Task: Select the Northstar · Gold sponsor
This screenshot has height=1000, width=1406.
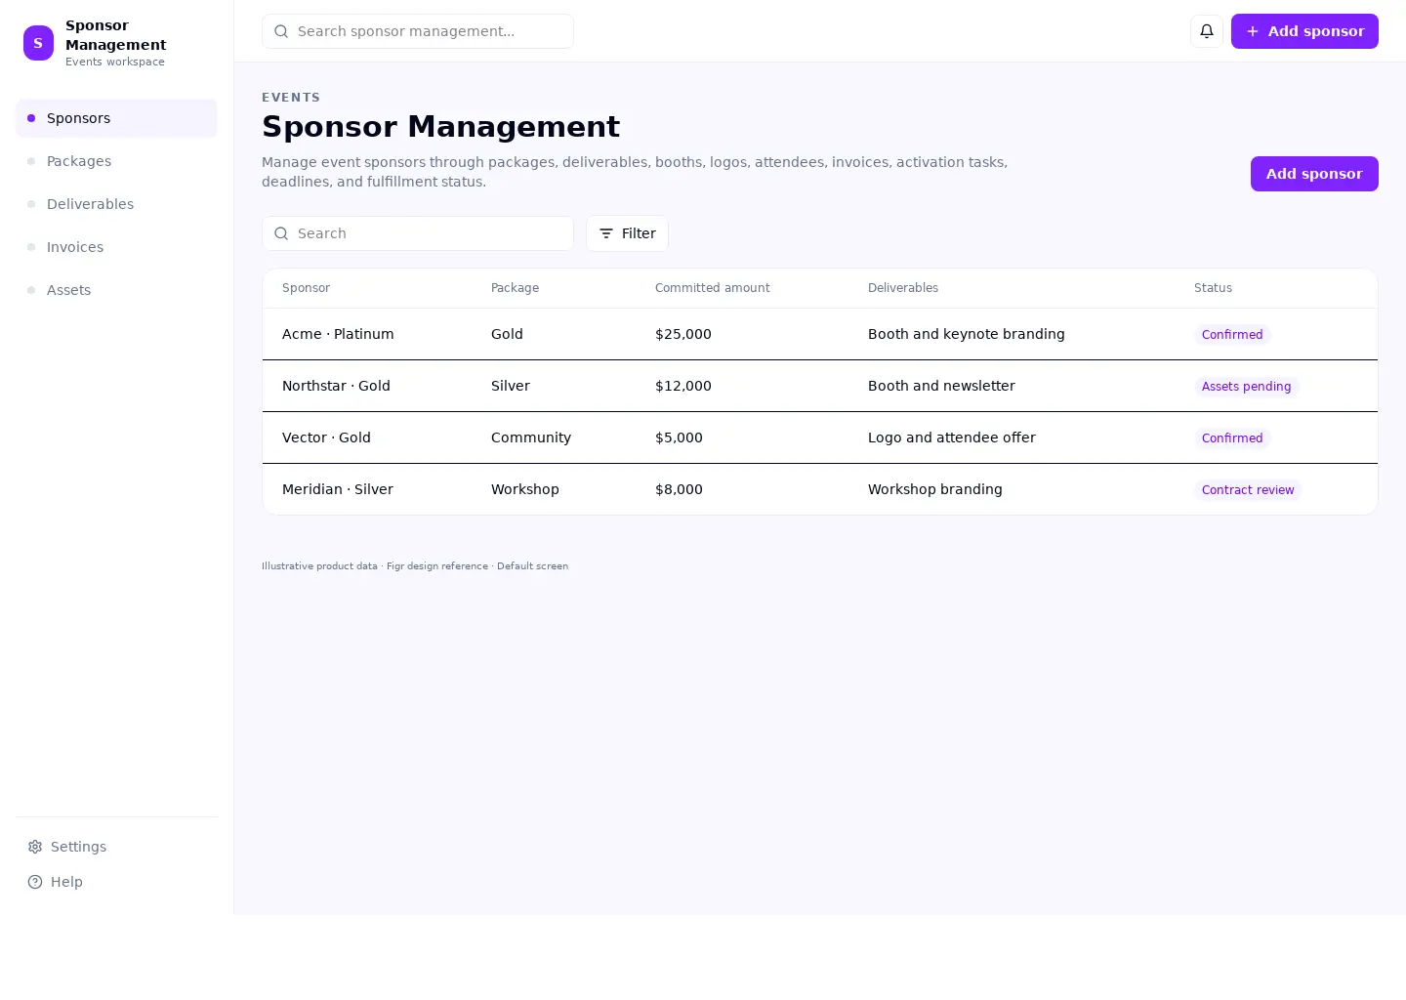Action: [x=336, y=386]
